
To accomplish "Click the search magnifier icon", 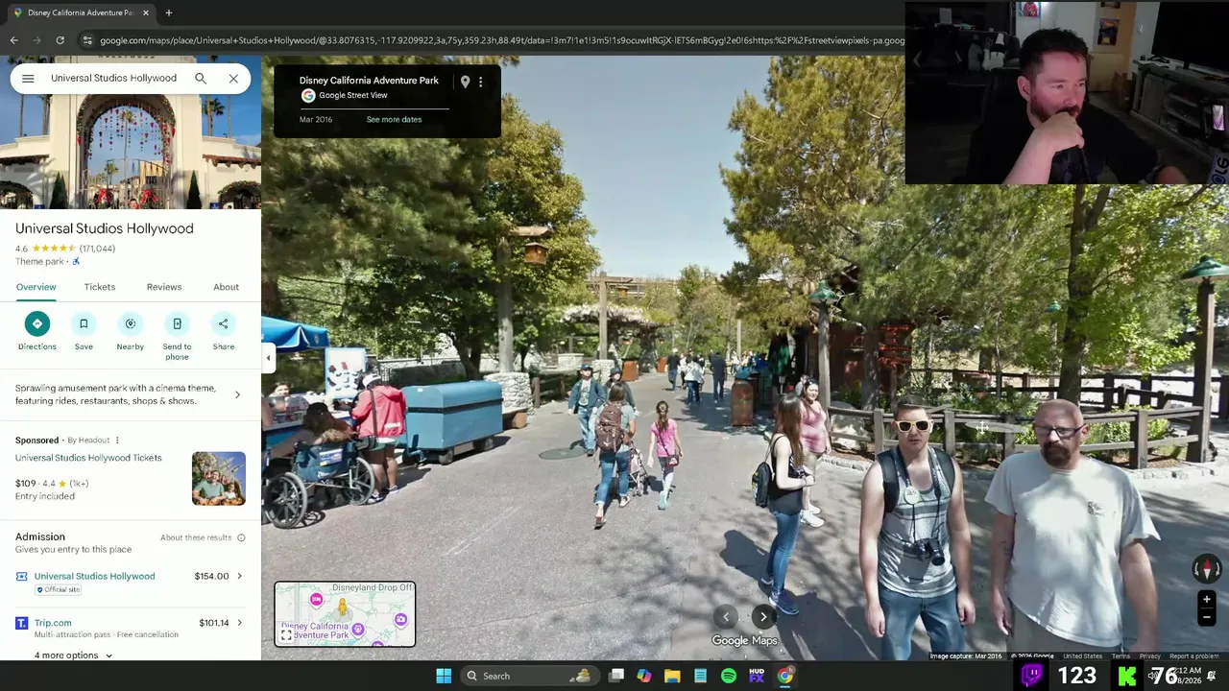I will 201,79.
